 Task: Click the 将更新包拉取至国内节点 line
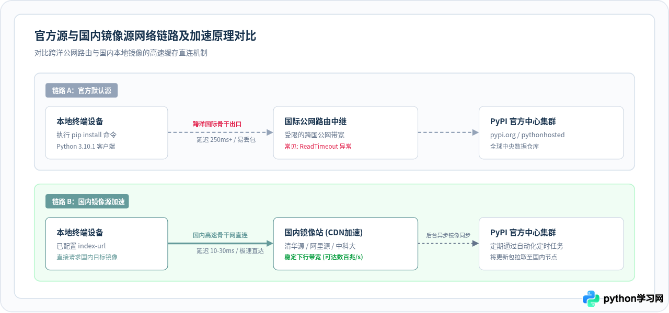[524, 257]
